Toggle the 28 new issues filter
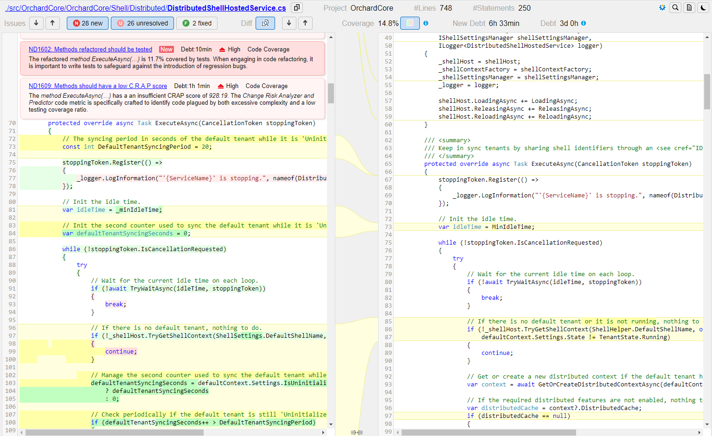 point(87,23)
